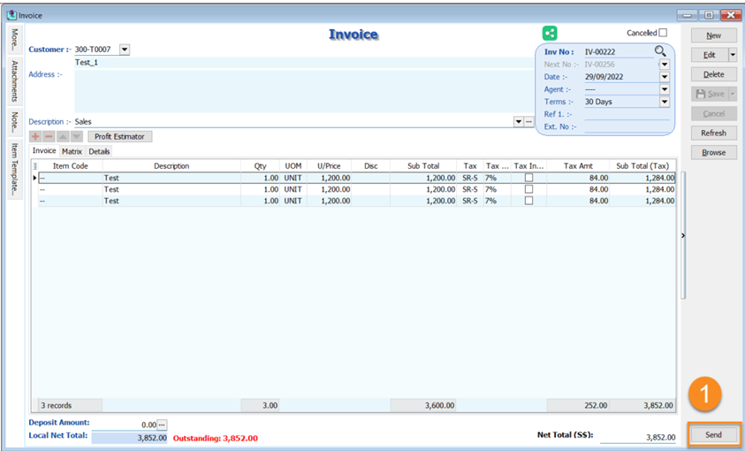Click the green share icon
The width and height of the screenshot is (745, 451).
(x=550, y=33)
